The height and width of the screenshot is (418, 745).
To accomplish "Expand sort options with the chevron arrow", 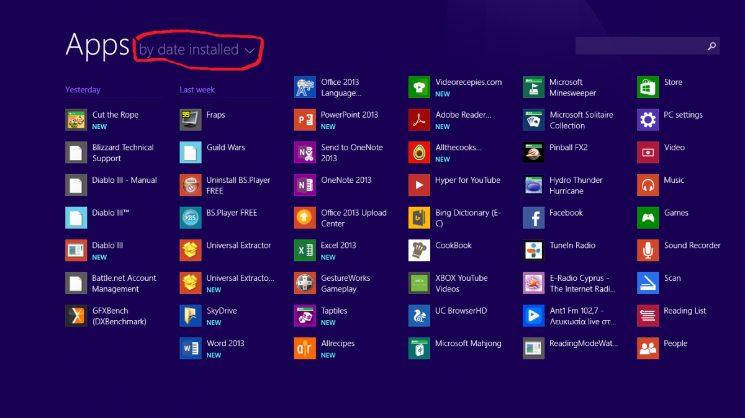I will [250, 51].
